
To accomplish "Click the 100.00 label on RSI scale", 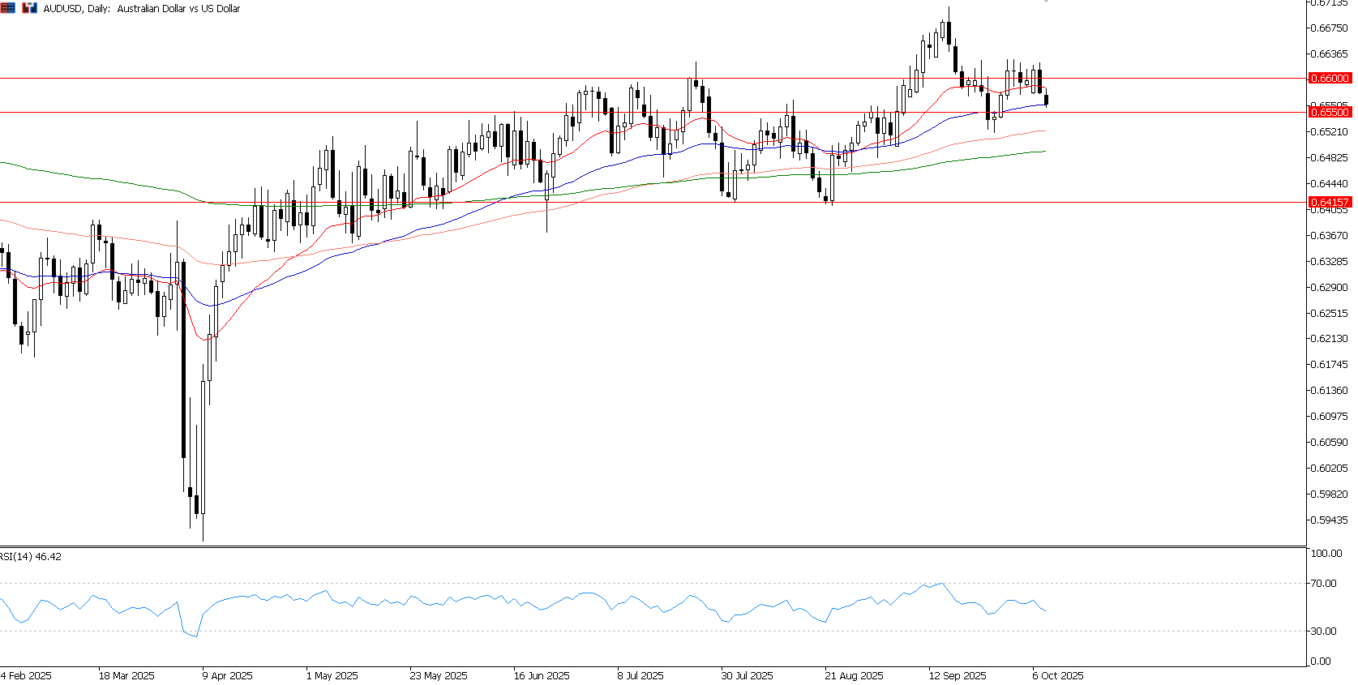I will tap(1327, 554).
